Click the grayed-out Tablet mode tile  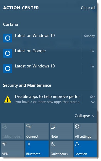tap(13, 131)
